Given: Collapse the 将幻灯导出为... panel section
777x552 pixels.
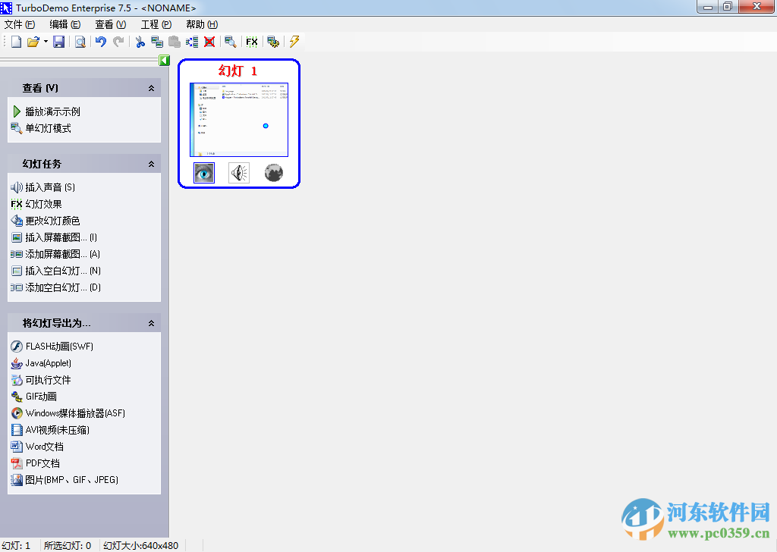Looking at the screenshot, I should pyautogui.click(x=151, y=323).
